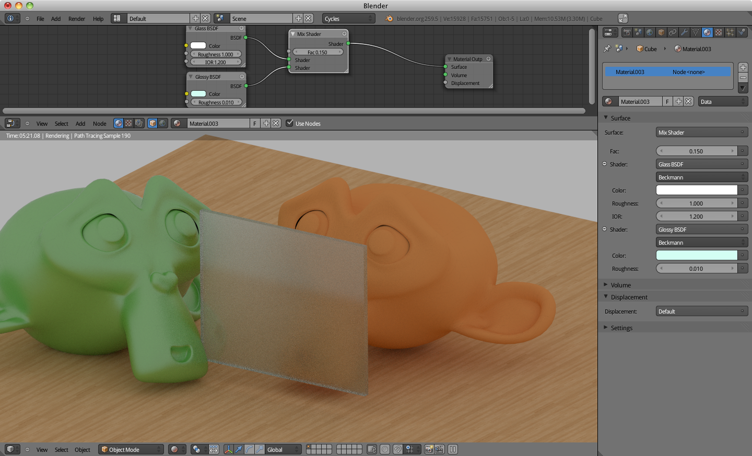Open the Node menu in node editor
The width and height of the screenshot is (752, 456).
tap(99, 124)
